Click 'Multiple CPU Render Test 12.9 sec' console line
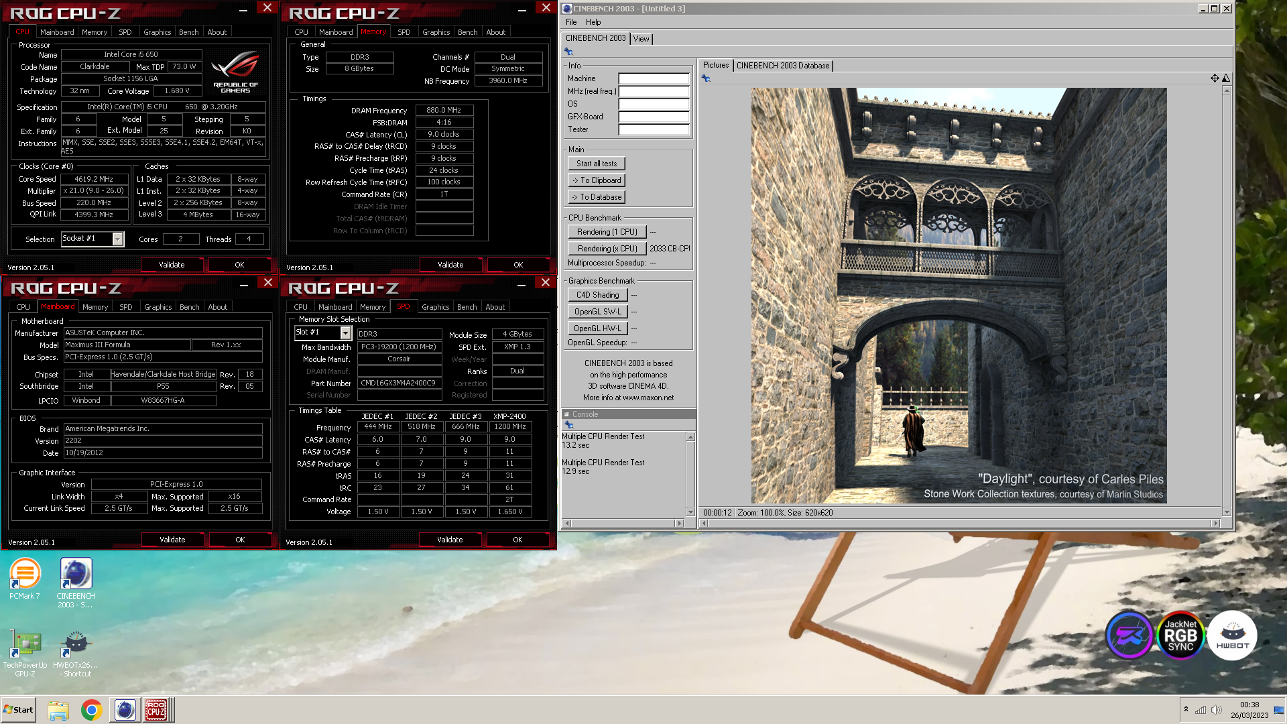This screenshot has width=1287, height=724. 603,467
